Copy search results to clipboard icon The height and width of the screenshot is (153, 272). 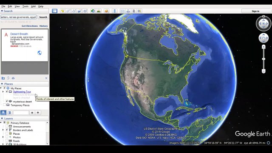click(x=8, y=78)
